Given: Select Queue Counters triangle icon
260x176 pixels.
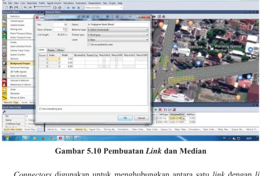Looking at the screenshot, I should tap(4, 55).
